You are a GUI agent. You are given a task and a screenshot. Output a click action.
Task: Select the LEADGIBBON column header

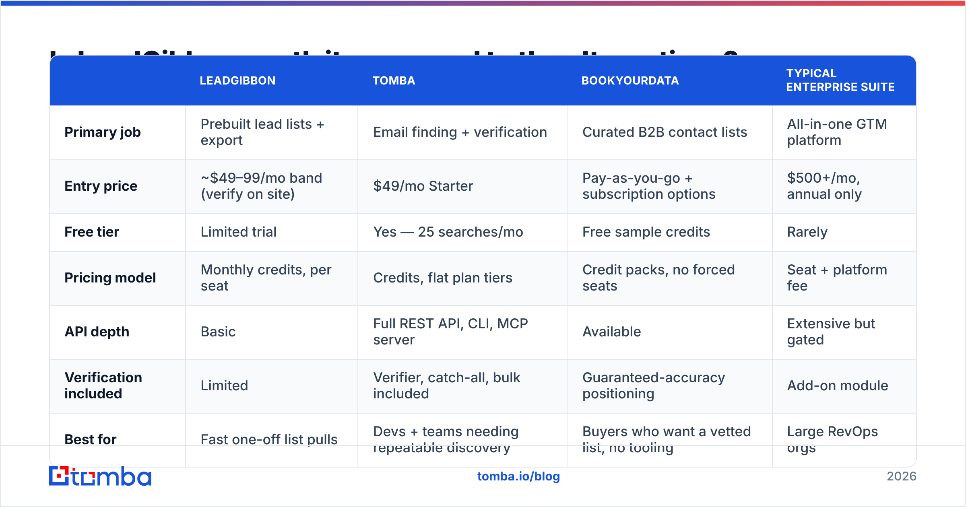click(x=237, y=80)
